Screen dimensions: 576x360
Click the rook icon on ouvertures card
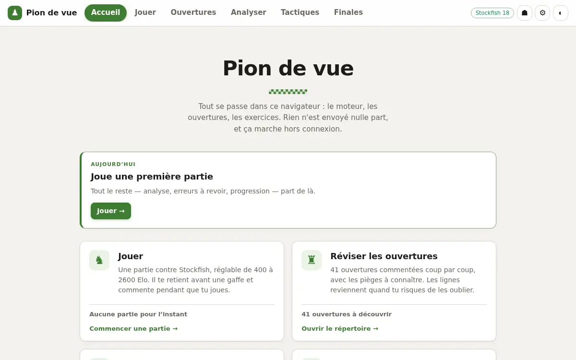tap(312, 260)
